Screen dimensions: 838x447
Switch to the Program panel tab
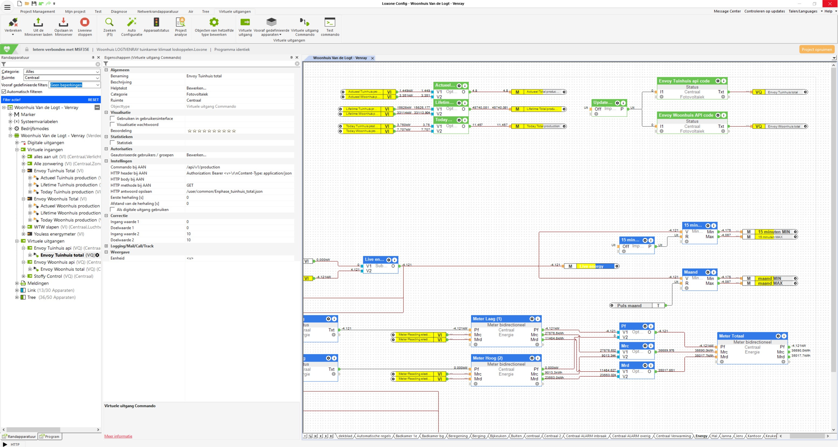pos(50,437)
